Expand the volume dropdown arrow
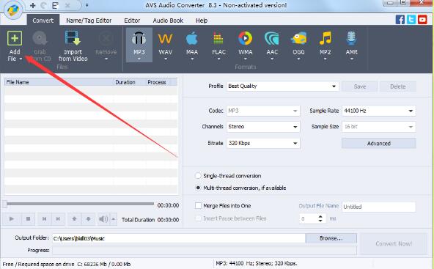 click(x=114, y=219)
